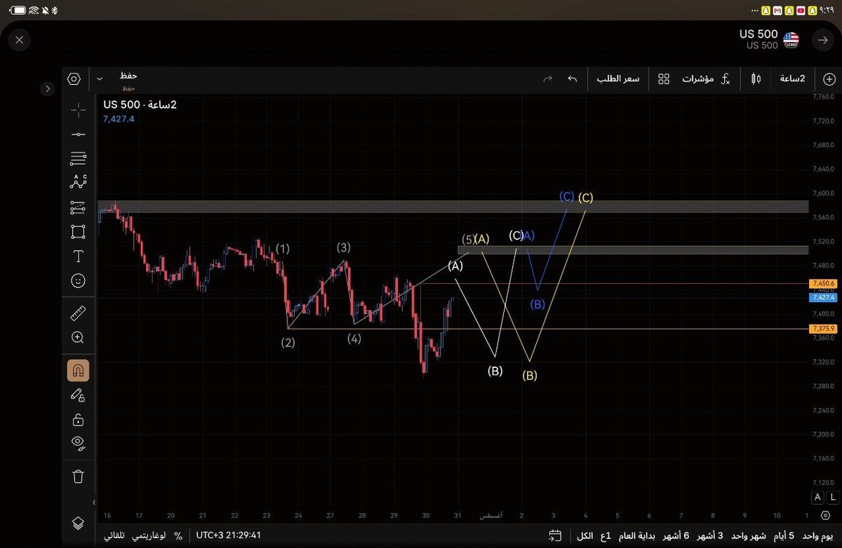Select 1ع one year range
Image resolution: width=842 pixels, height=548 pixels.
click(605, 535)
